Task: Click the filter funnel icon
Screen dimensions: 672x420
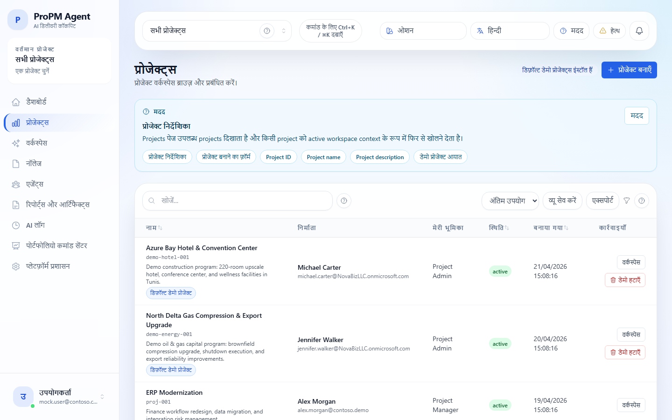Action: click(x=627, y=201)
